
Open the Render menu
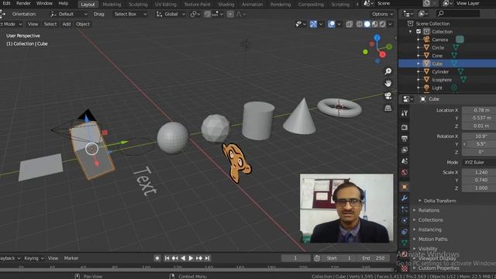point(23,3)
